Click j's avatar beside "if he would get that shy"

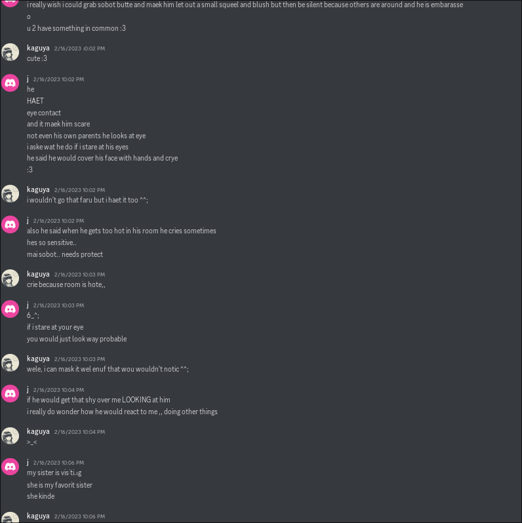(x=10, y=394)
